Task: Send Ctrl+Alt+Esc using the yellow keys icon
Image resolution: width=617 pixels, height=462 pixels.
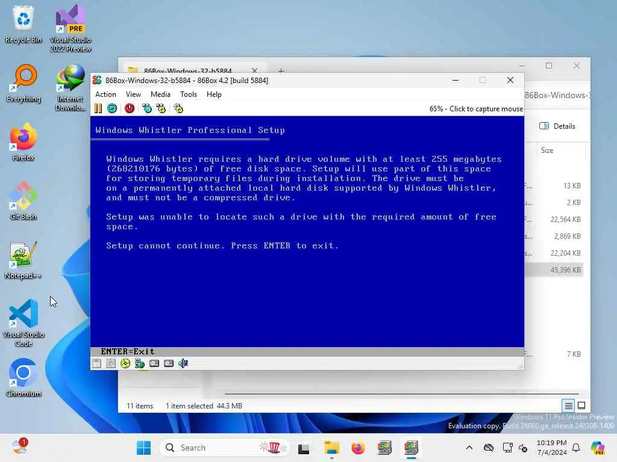Action: click(161, 108)
